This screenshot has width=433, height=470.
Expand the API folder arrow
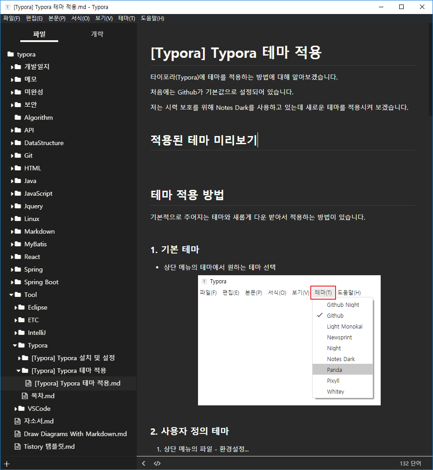[x=12, y=131]
